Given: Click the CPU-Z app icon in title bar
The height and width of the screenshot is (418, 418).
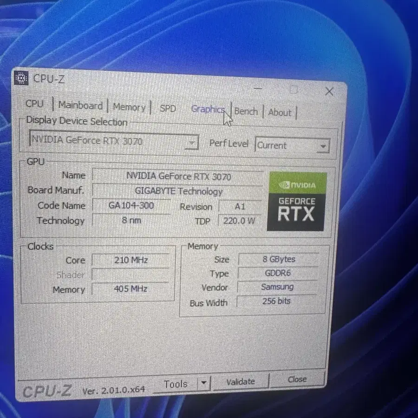Looking at the screenshot, I should 21,78.
